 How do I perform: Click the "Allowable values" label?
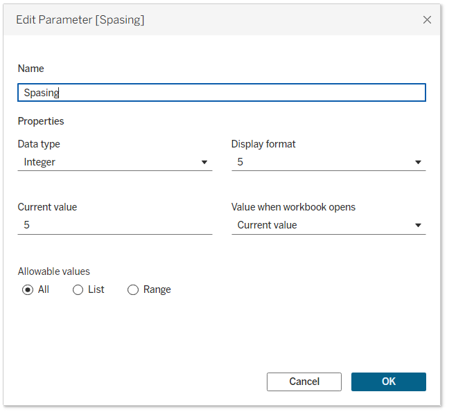point(54,271)
